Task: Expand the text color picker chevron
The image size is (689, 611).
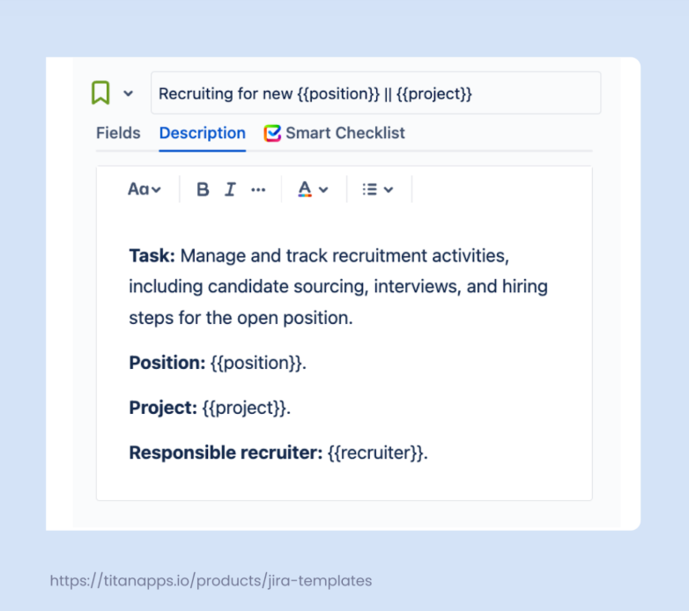Action: [323, 189]
